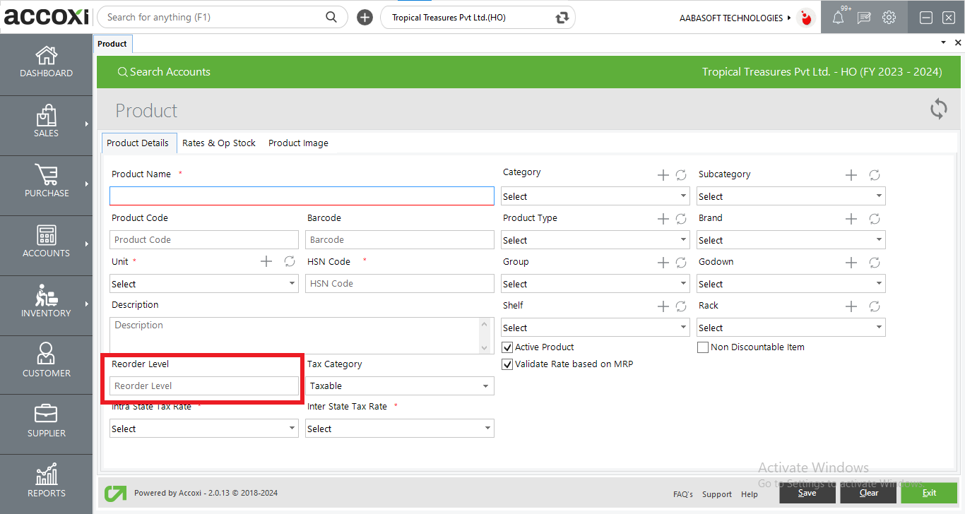Expand the Godown dropdown
Viewport: 965px width, 514px height.
pyautogui.click(x=791, y=285)
